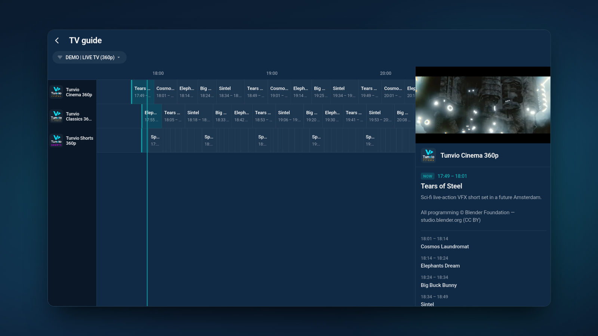The height and width of the screenshot is (336, 598).
Task: Click the Tunvio Cinema logo in details panel
Action: 428,155
